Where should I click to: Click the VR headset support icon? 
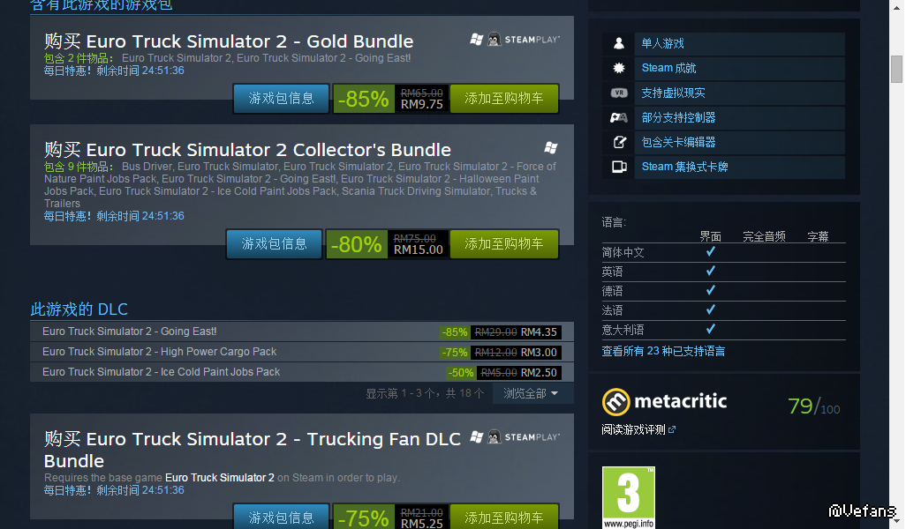click(x=619, y=93)
